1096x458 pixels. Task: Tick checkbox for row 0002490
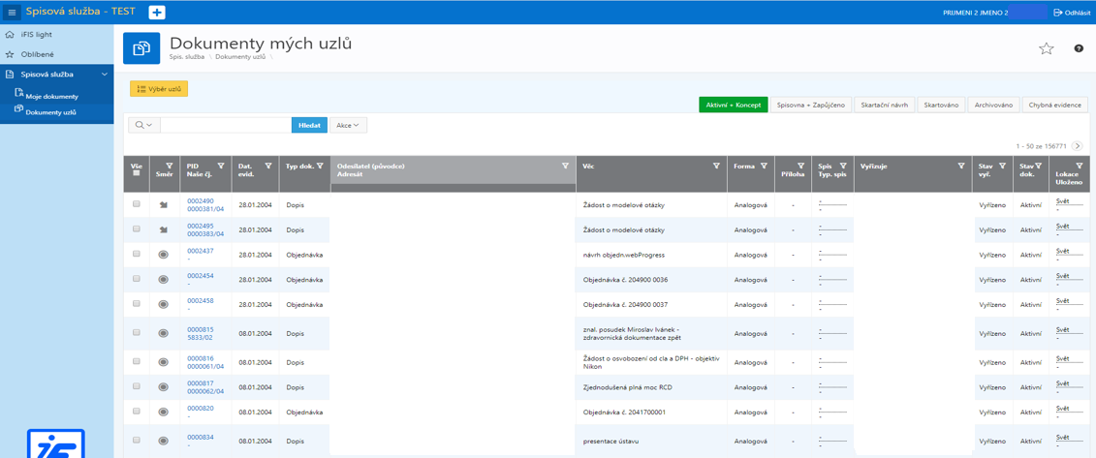(x=137, y=204)
